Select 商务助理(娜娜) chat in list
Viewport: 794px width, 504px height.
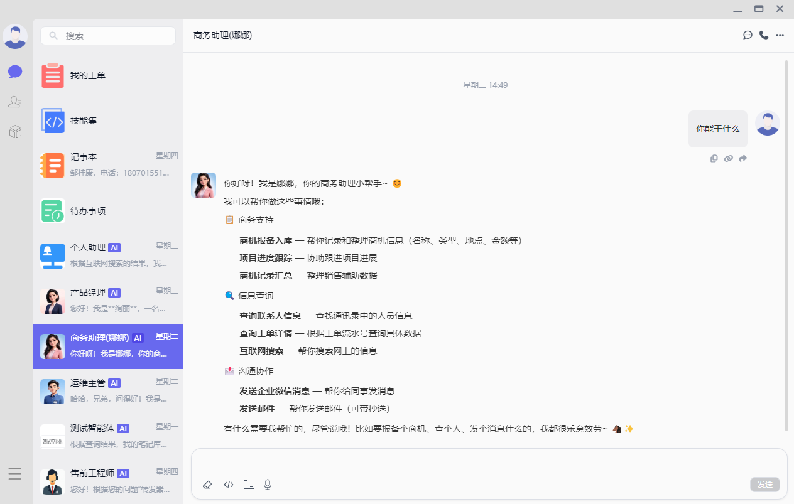click(x=108, y=346)
